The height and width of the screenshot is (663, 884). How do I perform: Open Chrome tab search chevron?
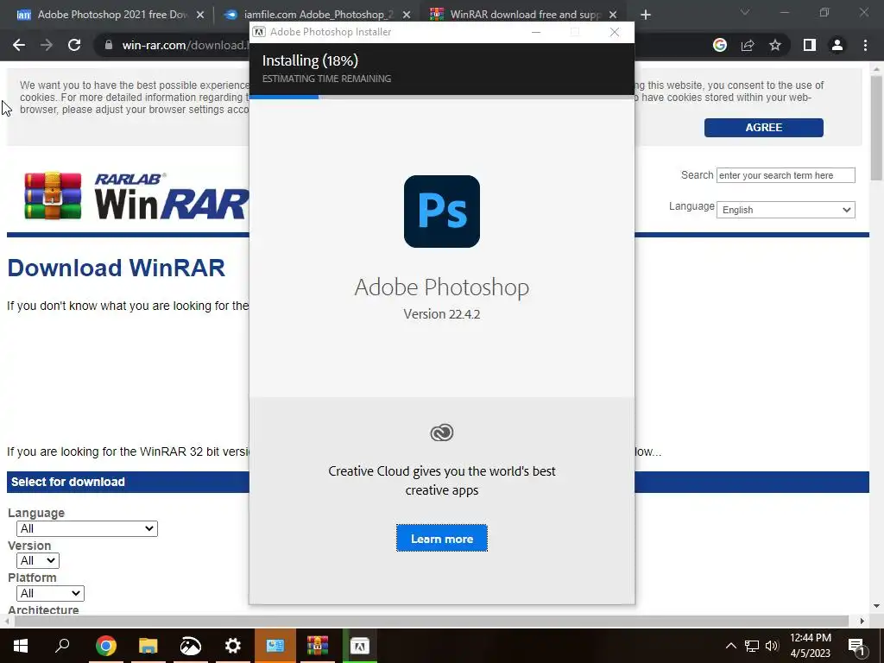(745, 12)
